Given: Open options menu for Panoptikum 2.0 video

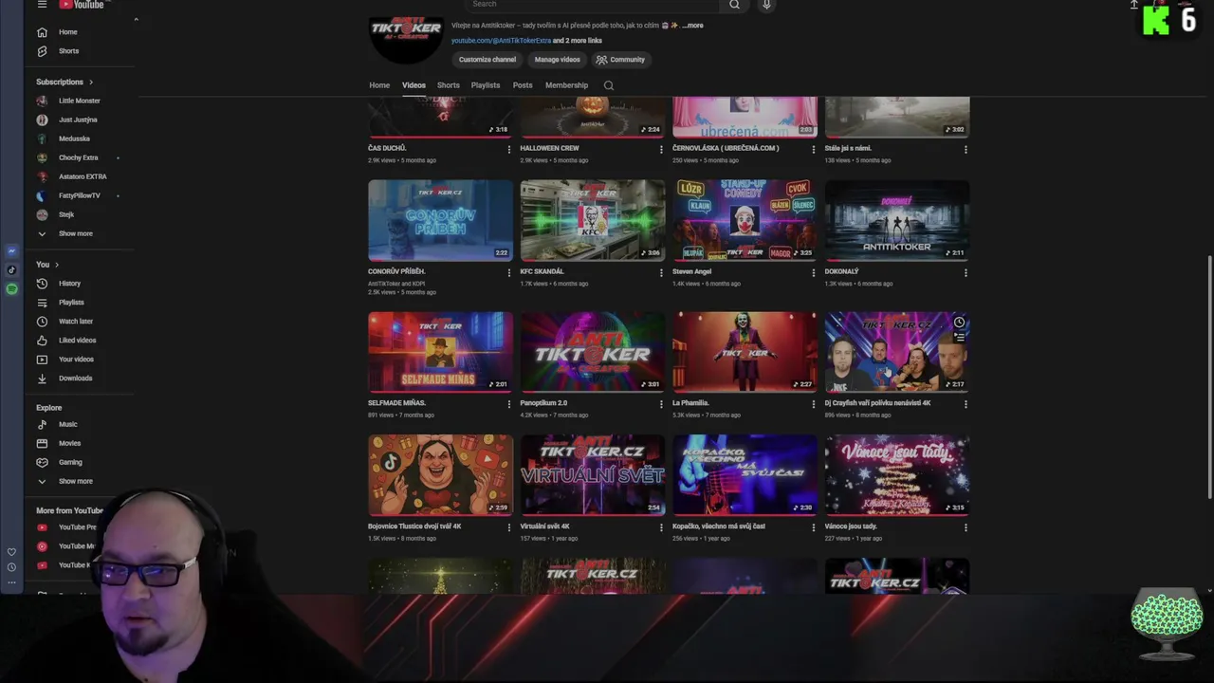Looking at the screenshot, I should tap(661, 404).
